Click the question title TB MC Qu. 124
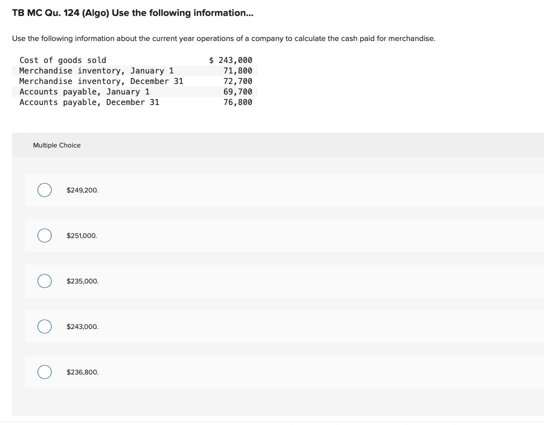 (132, 12)
